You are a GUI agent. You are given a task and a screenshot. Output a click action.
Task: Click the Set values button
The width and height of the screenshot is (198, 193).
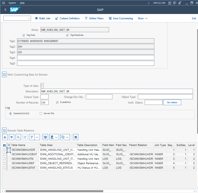172,103
